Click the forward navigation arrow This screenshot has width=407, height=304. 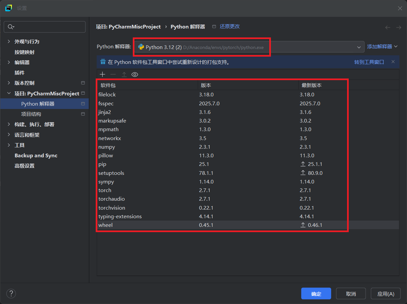point(399,27)
